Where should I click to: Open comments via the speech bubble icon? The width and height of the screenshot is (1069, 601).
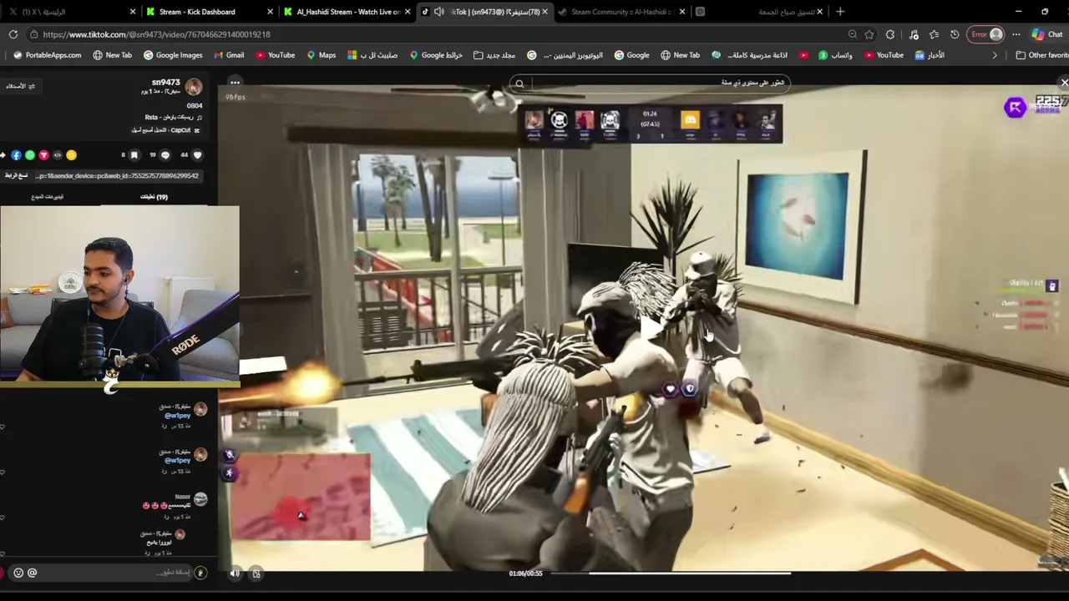tap(165, 155)
